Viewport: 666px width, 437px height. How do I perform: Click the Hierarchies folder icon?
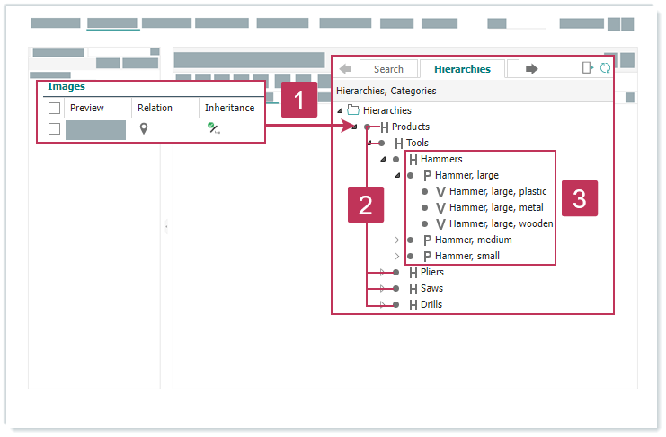tap(353, 110)
